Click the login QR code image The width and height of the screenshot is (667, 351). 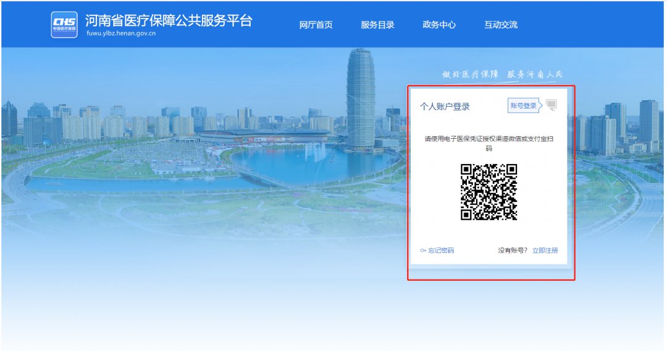click(489, 192)
